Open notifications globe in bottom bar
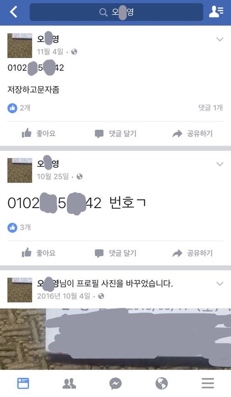The image size is (231, 397). (x=162, y=384)
